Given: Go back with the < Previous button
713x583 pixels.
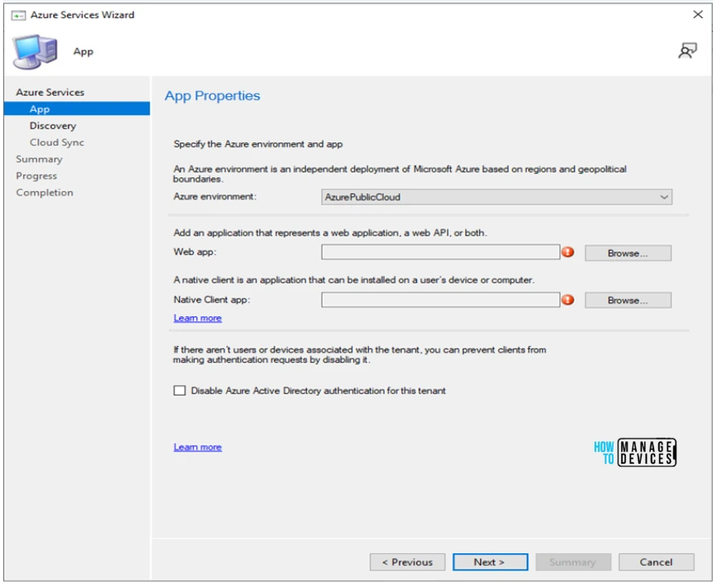Looking at the screenshot, I should tap(407, 562).
